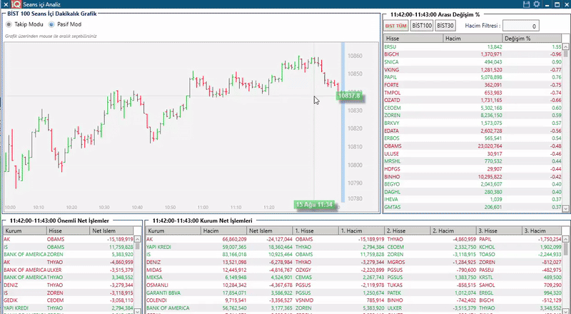Click the 2. Hisse column header
The height and width of the screenshot is (314, 571).
click(407, 231)
